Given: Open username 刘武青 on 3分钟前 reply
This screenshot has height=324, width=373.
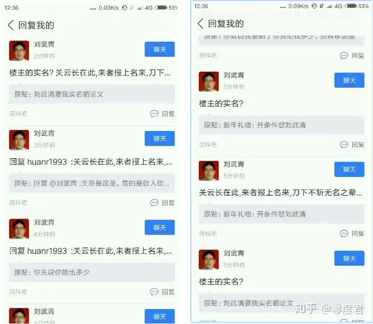Looking at the screenshot, I should coord(44,134).
